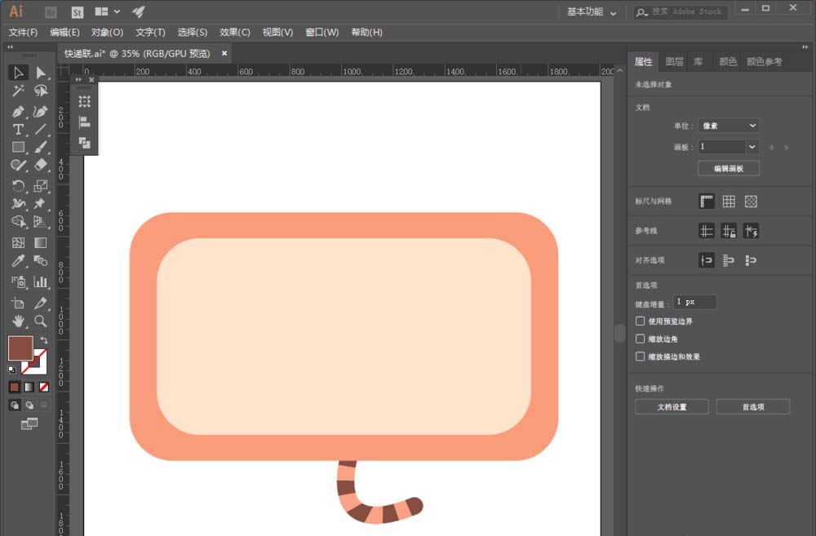Collapse the right panel dock arrows
This screenshot has width=816, height=536.
pyautogui.click(x=805, y=47)
